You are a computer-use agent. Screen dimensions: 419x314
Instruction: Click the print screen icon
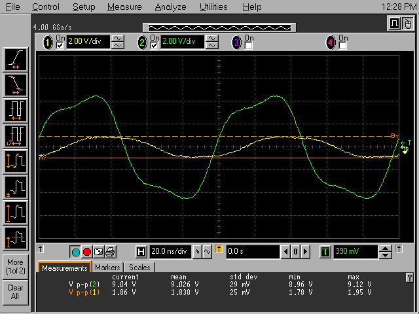(110, 252)
